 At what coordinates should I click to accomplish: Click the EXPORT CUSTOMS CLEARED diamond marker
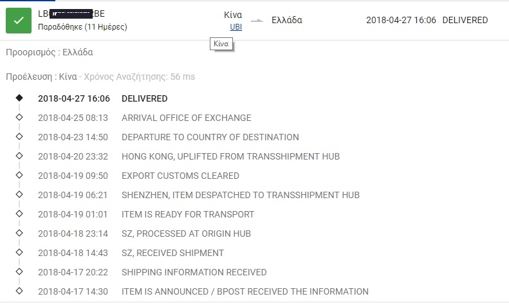tap(19, 176)
